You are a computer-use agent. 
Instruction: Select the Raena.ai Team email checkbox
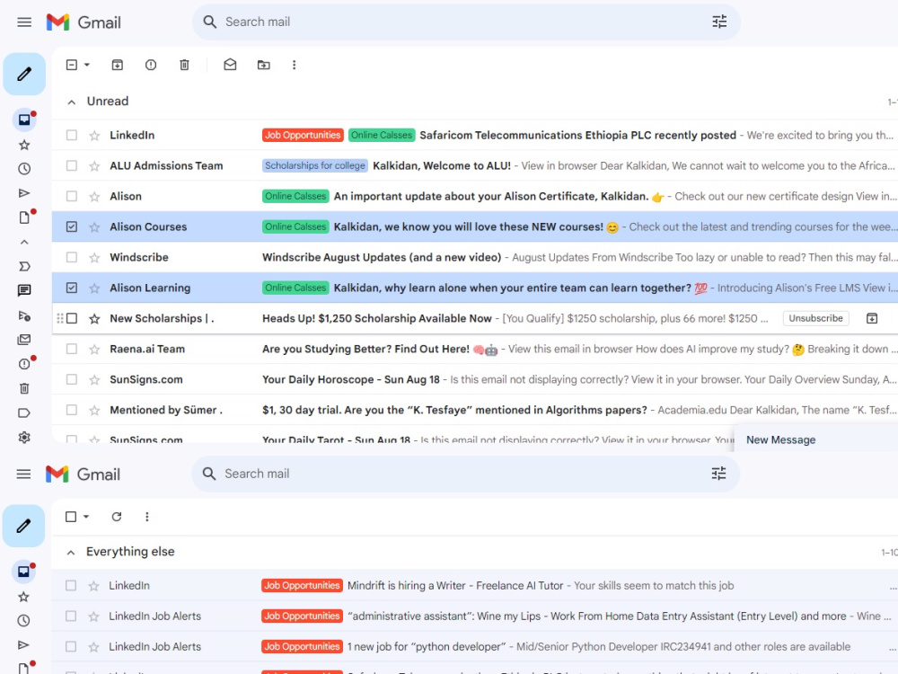point(72,349)
